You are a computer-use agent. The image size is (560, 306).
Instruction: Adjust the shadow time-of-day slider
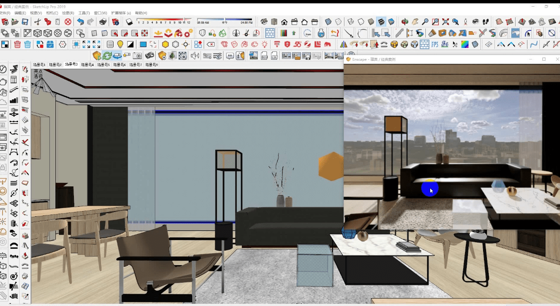tap(225, 20)
